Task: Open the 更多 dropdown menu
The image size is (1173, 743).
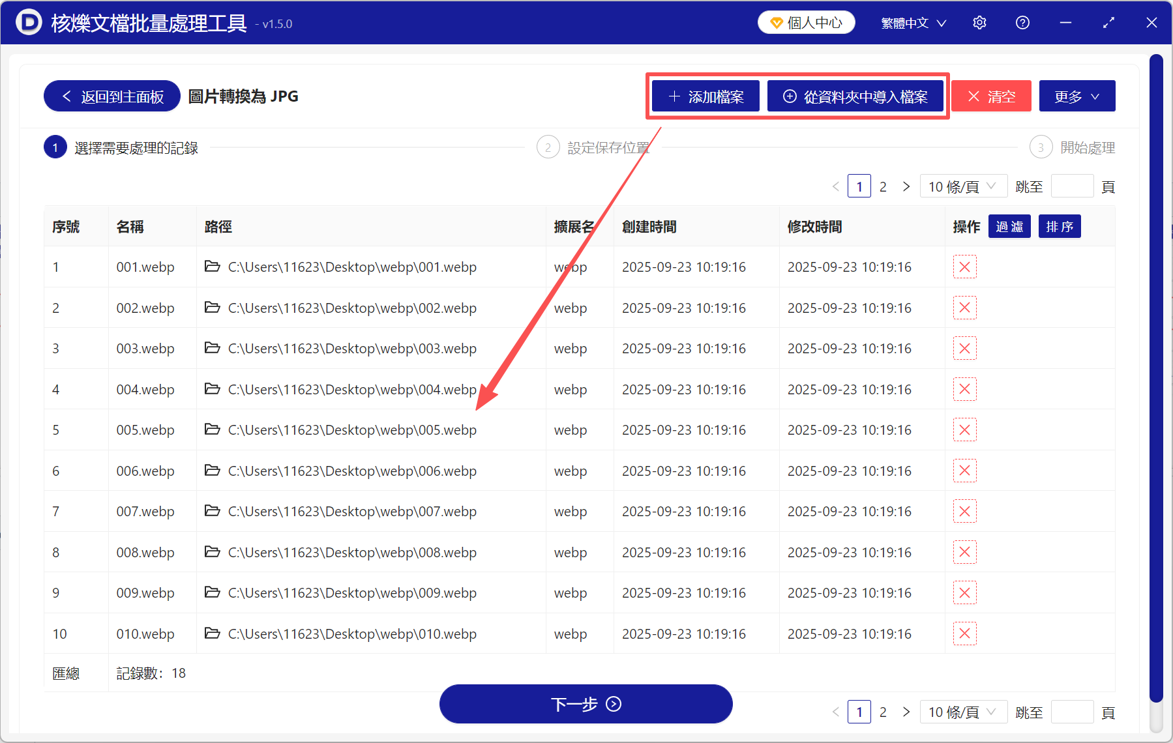Action: [1076, 96]
